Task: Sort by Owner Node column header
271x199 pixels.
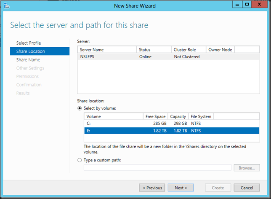Action: (220, 50)
